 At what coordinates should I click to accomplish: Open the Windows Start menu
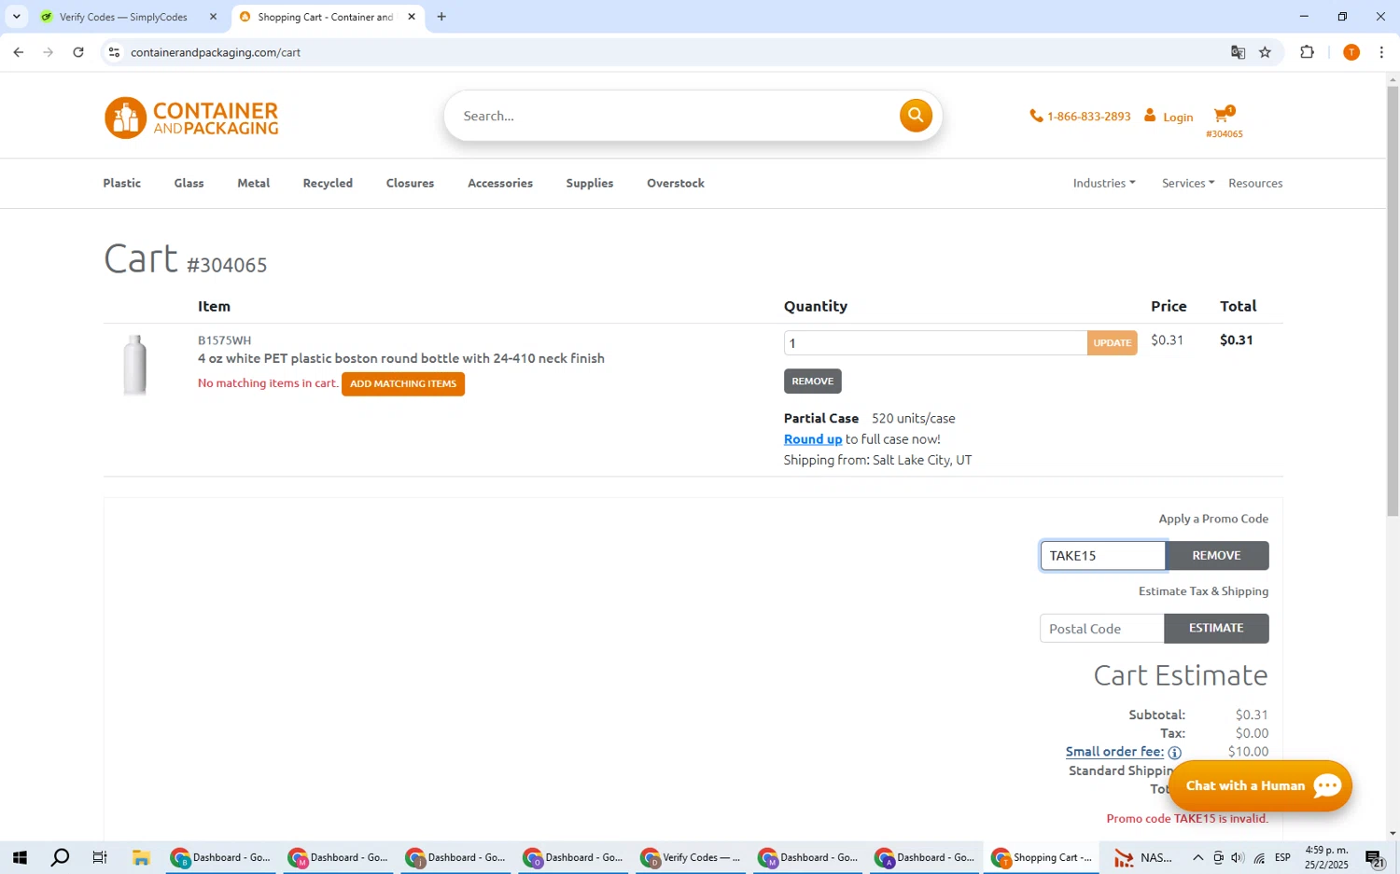pos(19,857)
